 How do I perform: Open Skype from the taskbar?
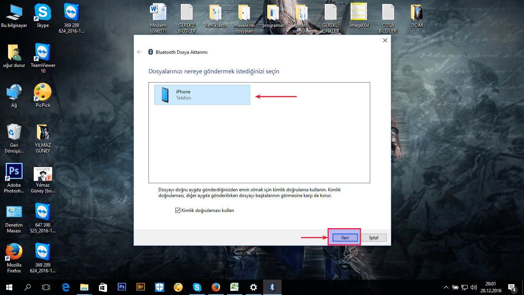(x=197, y=287)
